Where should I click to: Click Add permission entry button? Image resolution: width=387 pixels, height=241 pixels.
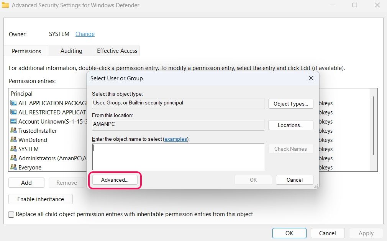(x=26, y=182)
